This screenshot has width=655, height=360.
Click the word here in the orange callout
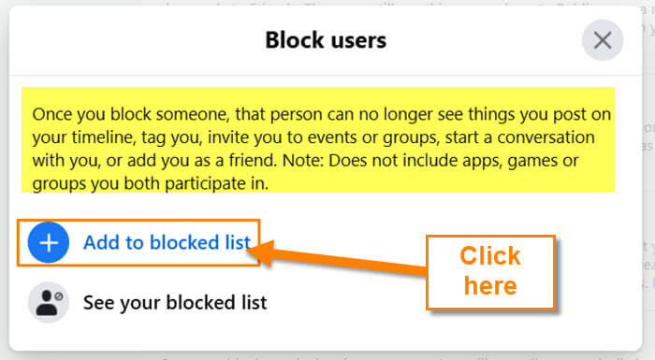(490, 286)
